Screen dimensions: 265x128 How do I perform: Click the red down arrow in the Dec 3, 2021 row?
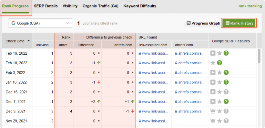[x=133, y=111]
